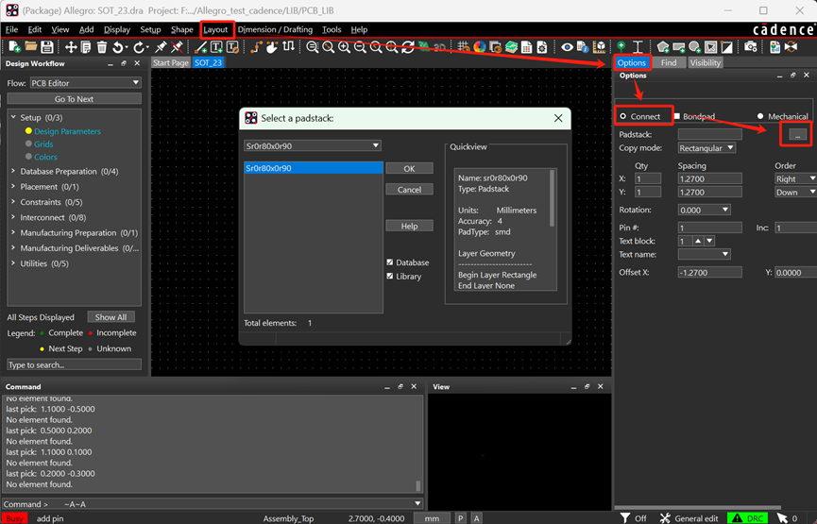
Task: Click the Open folder toolbar icon
Action: point(31,47)
